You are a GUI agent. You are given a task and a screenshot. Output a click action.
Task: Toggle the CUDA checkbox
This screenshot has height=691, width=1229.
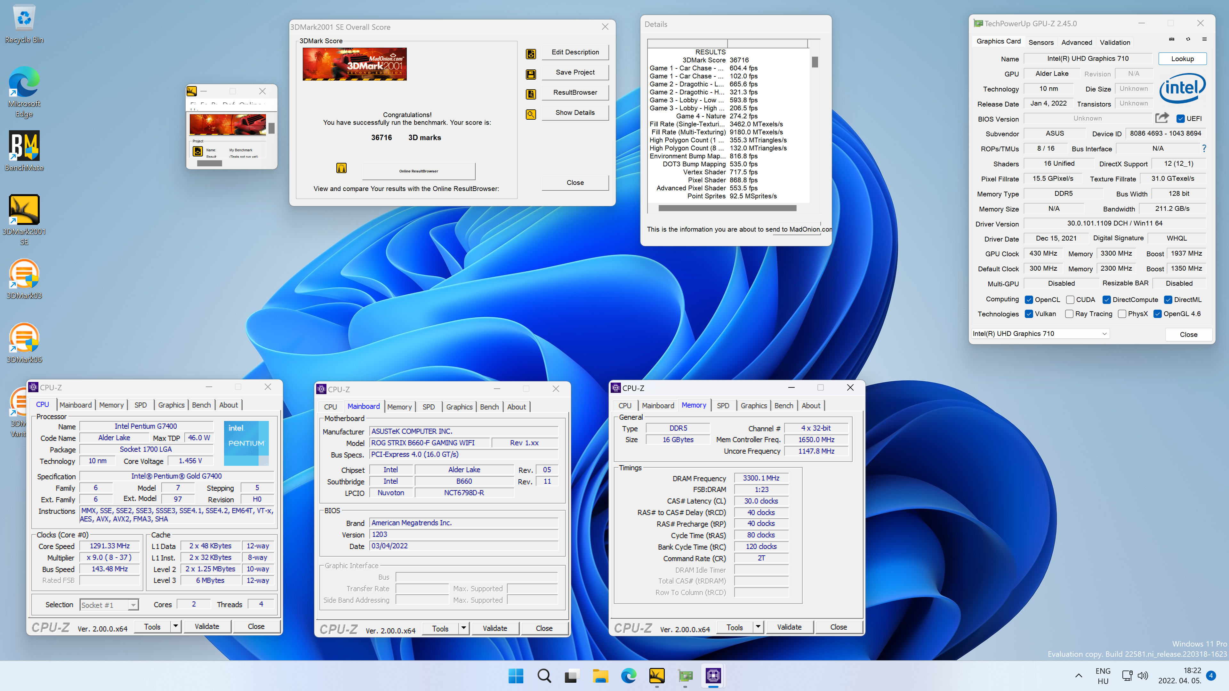point(1070,299)
